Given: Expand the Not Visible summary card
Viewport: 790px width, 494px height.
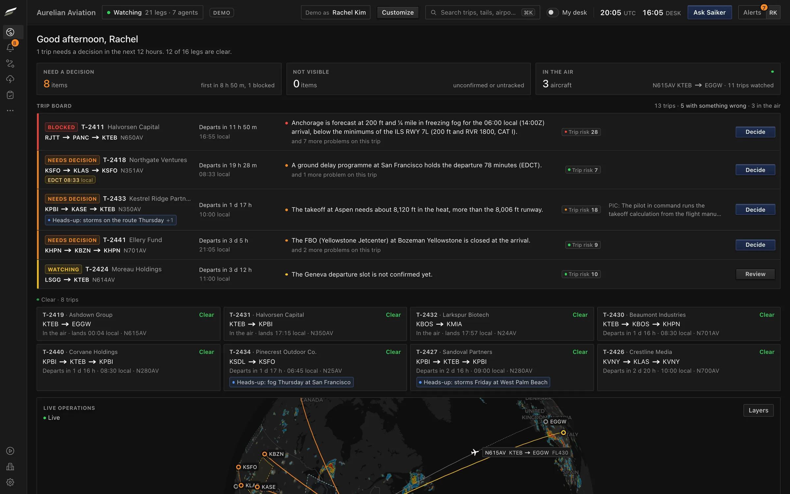Looking at the screenshot, I should (x=408, y=79).
